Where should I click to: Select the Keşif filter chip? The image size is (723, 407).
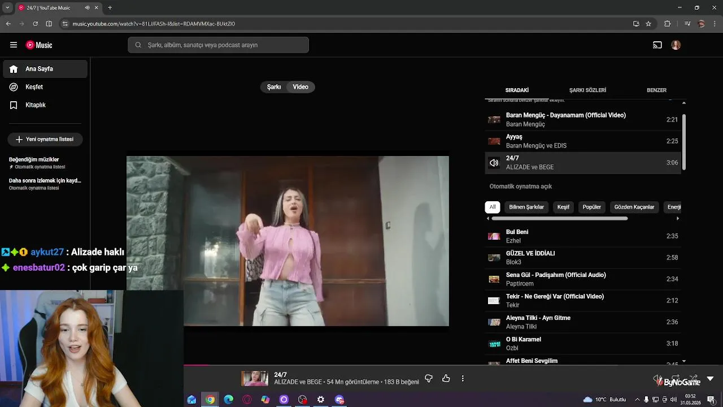[x=563, y=207]
